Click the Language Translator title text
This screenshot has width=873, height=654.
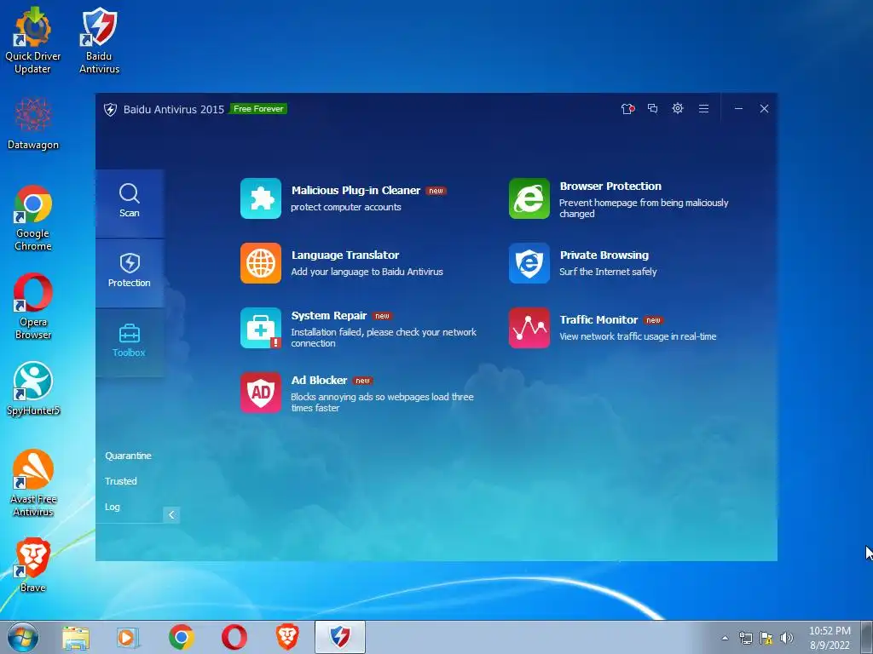[x=345, y=255]
